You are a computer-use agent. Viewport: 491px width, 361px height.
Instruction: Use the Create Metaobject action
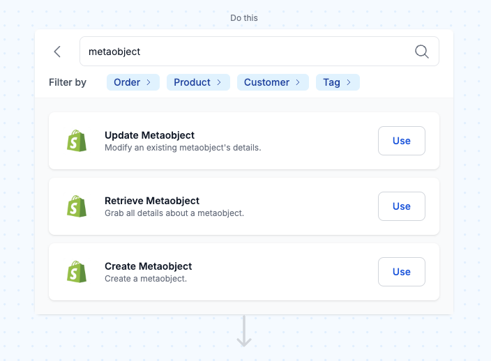(402, 272)
